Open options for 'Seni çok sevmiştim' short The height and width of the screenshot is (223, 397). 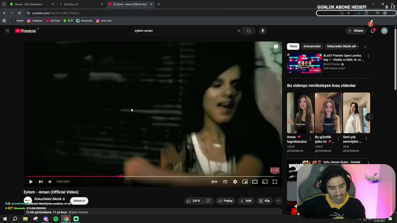[x=366, y=139]
